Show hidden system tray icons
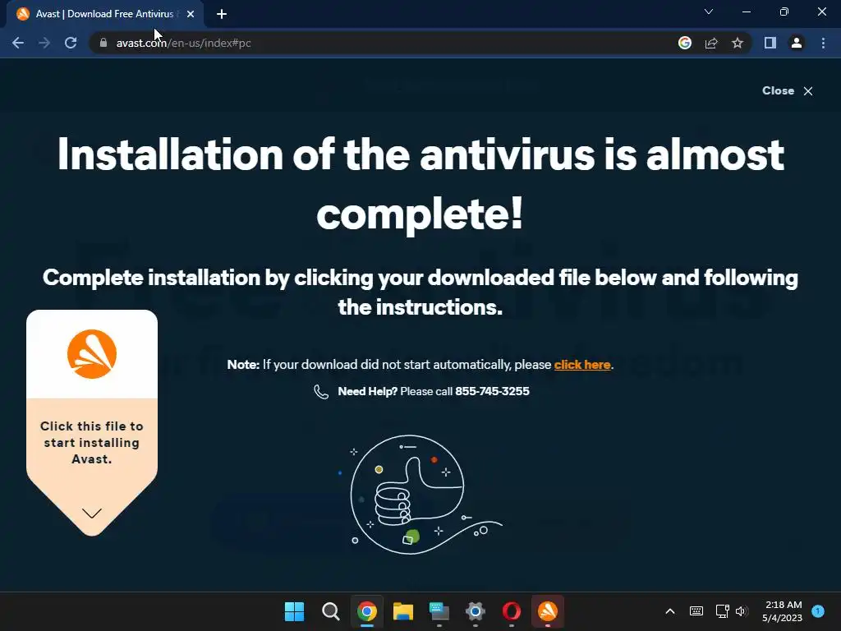The image size is (841, 631). click(670, 611)
